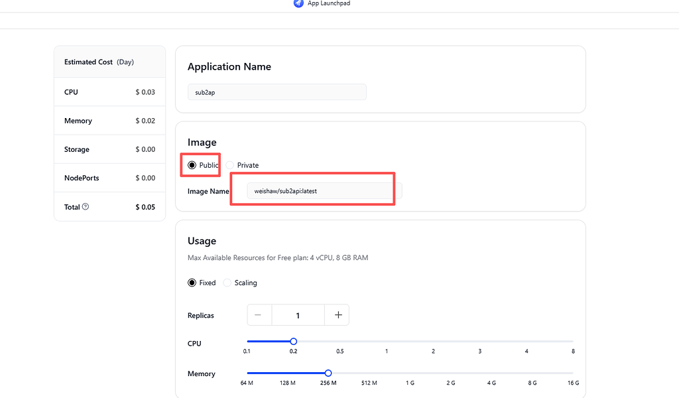Set Memory slider to 512 M mark
Viewport: 679px width, 398px height.
coord(369,373)
